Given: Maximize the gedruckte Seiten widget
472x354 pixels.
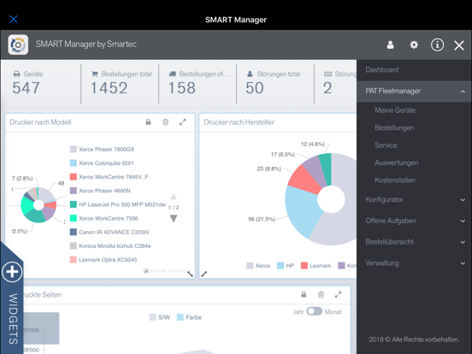Looking at the screenshot, I should pyautogui.click(x=339, y=294).
